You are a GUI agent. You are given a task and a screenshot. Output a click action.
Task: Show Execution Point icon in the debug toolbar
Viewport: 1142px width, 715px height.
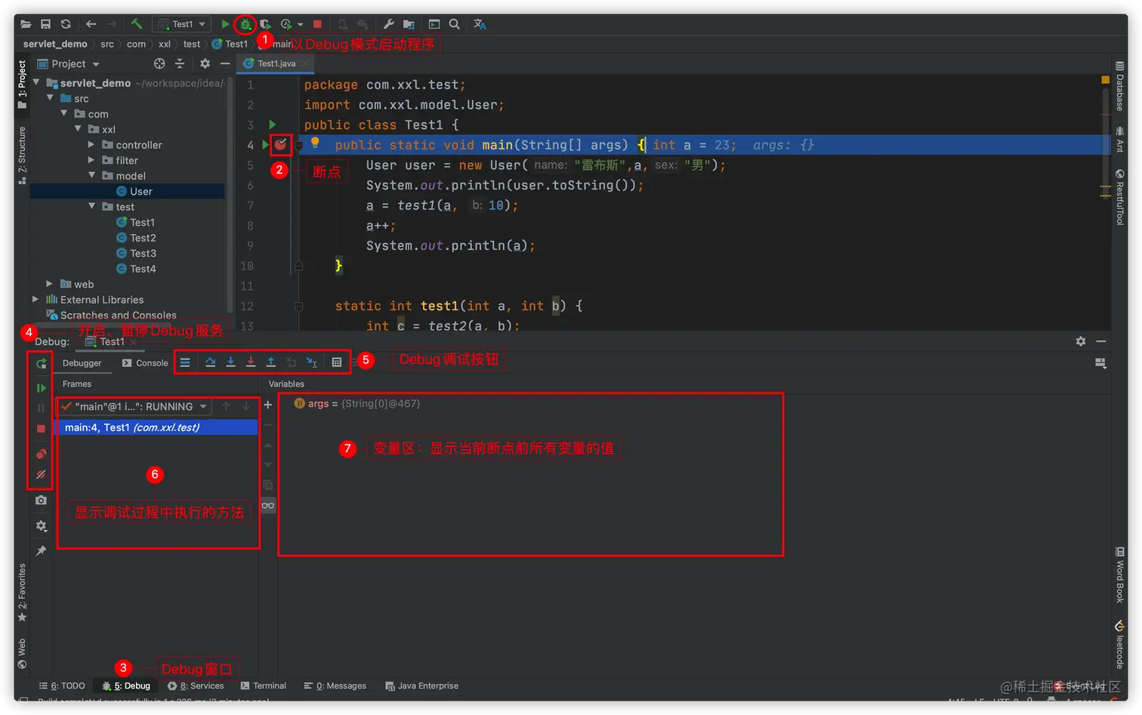tap(185, 362)
